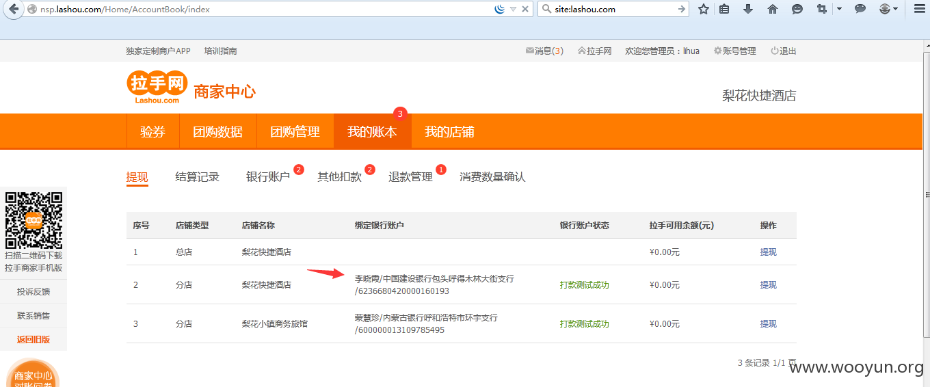This screenshot has width=930, height=387.
Task: Click 返回旧版 to return to old version
Action: pos(34,340)
